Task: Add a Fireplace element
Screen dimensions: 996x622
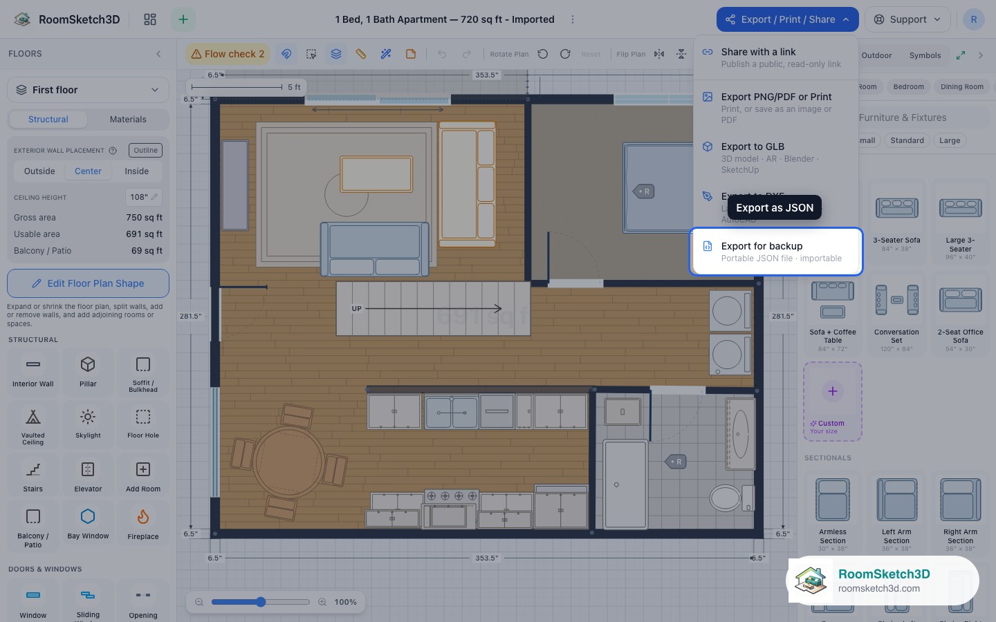Action: click(143, 525)
